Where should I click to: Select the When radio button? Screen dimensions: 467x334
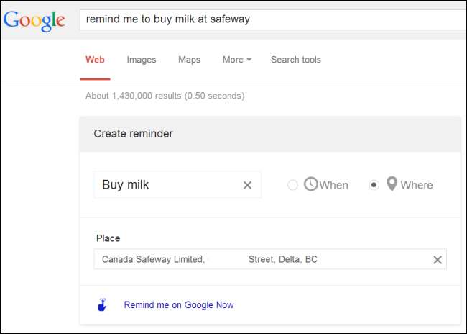click(292, 185)
